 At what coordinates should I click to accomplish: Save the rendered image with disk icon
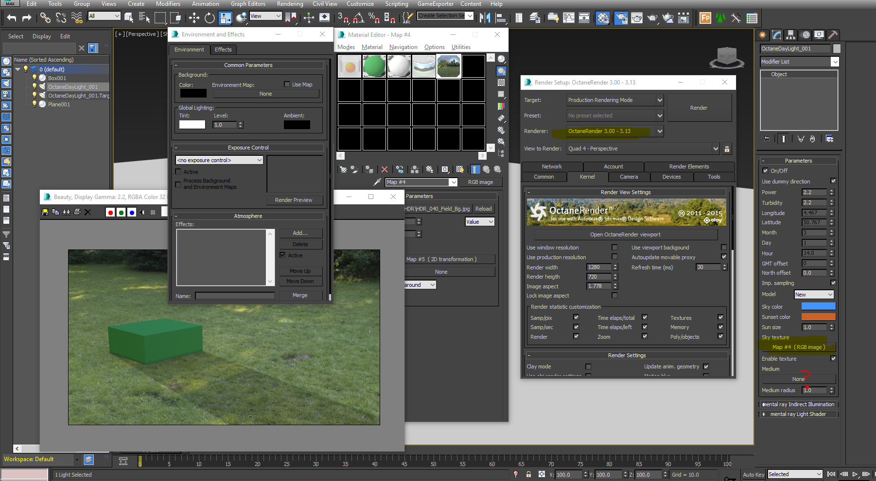point(45,212)
